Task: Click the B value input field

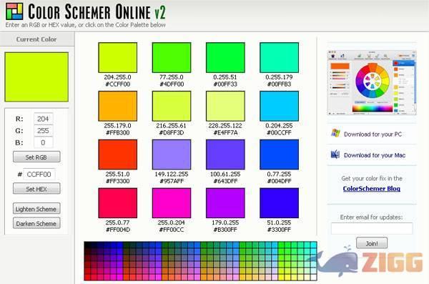Action: coord(43,142)
